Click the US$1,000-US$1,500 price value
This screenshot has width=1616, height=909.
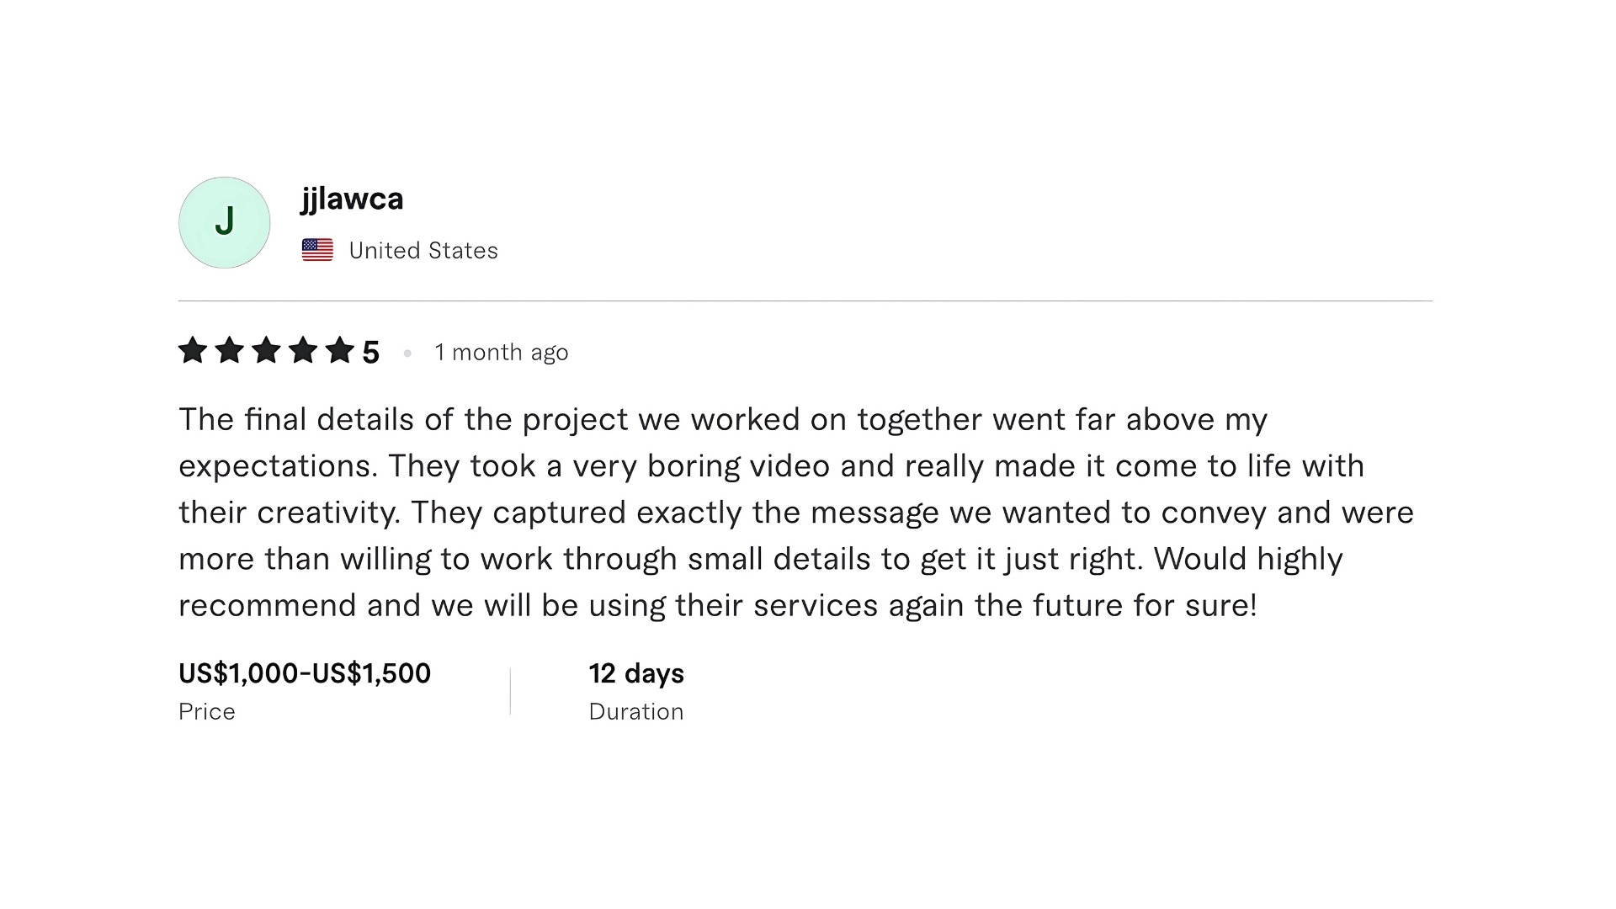tap(305, 673)
